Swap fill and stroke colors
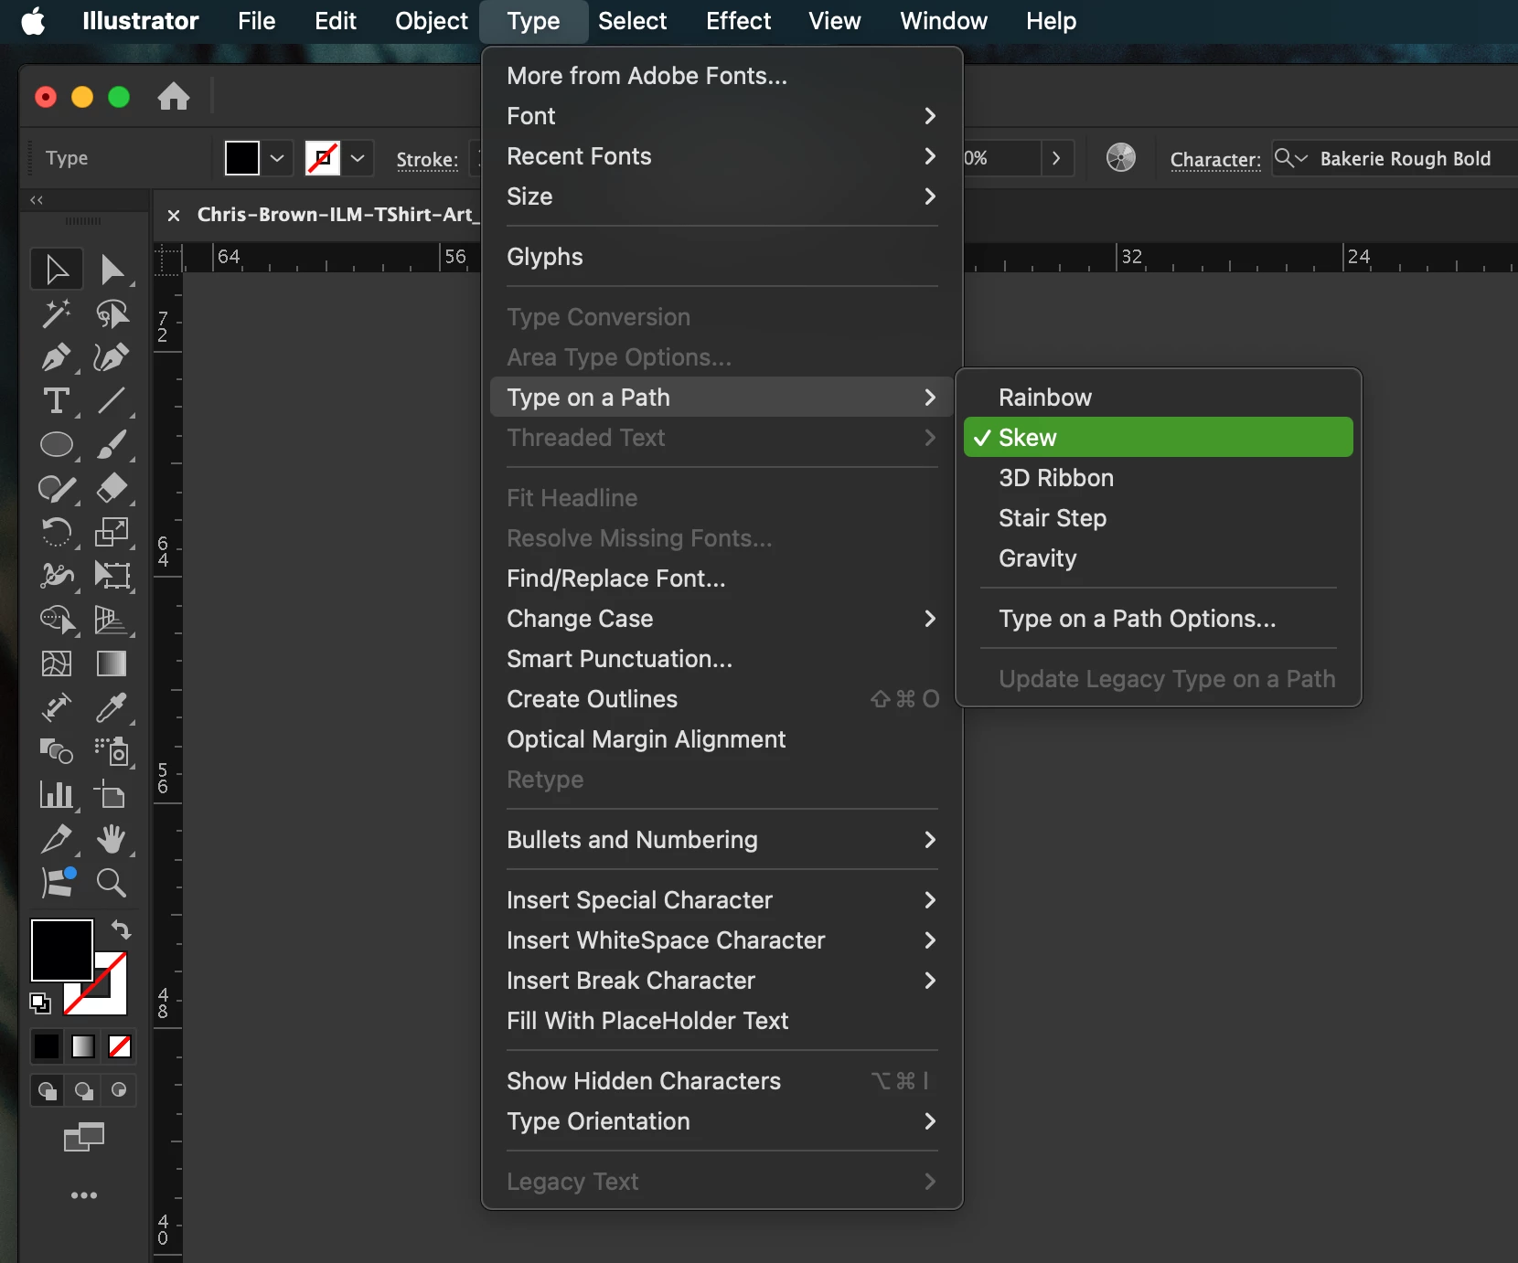 point(121,930)
